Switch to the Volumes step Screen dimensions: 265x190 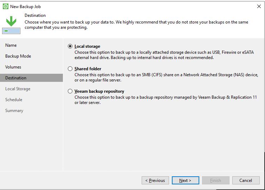point(13,67)
